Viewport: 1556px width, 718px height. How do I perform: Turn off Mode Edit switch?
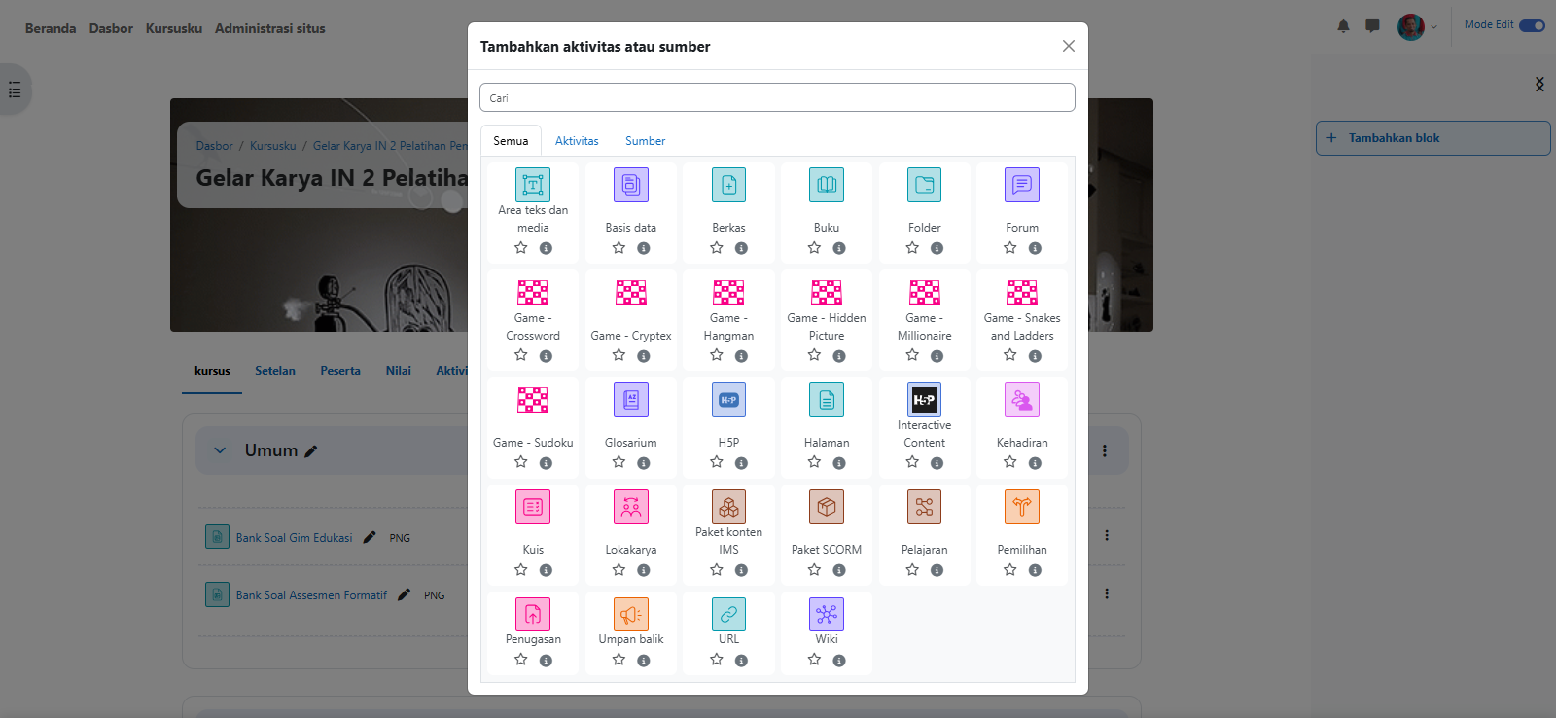(x=1532, y=25)
